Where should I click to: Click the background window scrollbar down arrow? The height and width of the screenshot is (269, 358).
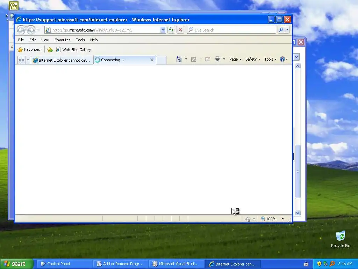tap(298, 213)
